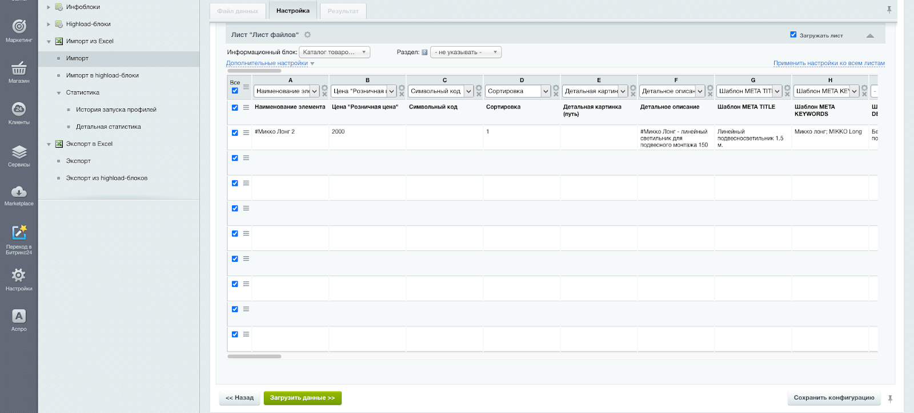Image resolution: width=914 pixels, height=413 pixels.
Task: Open column C field dropdown Символьный код
Action: (440, 91)
